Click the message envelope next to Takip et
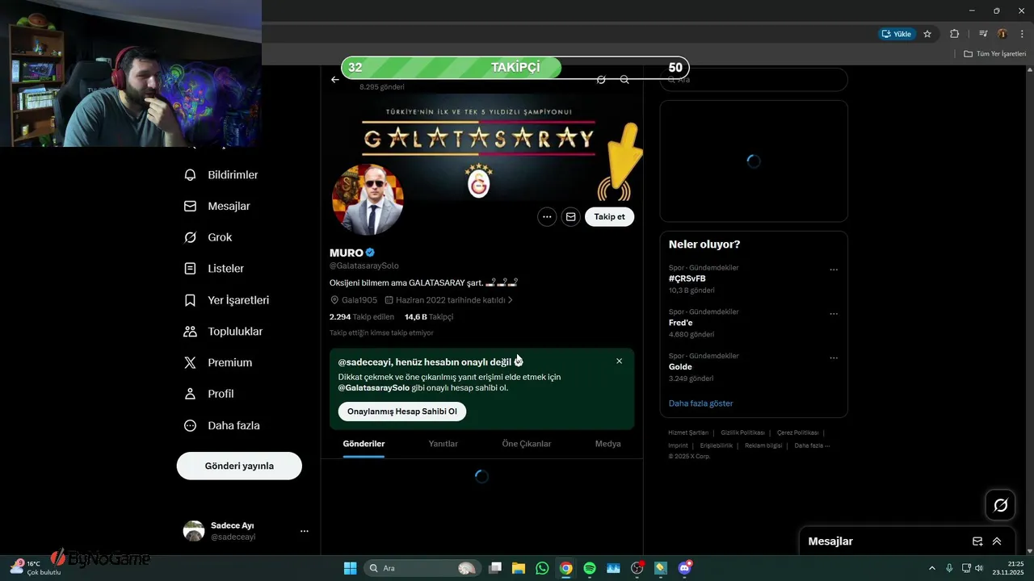 point(571,216)
